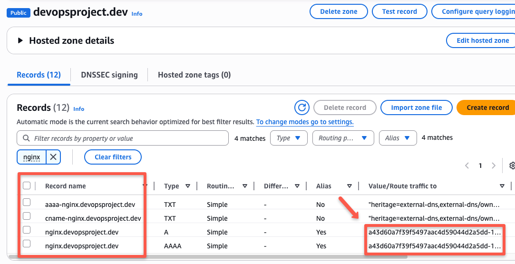Sort by Alias column arrow

(x=350, y=186)
